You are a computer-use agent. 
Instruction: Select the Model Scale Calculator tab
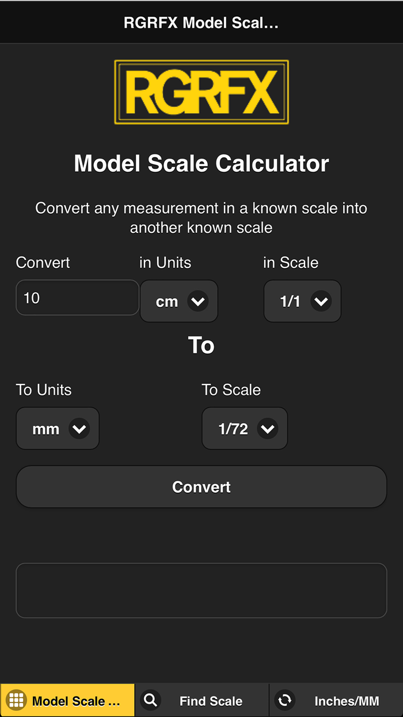[67, 700]
